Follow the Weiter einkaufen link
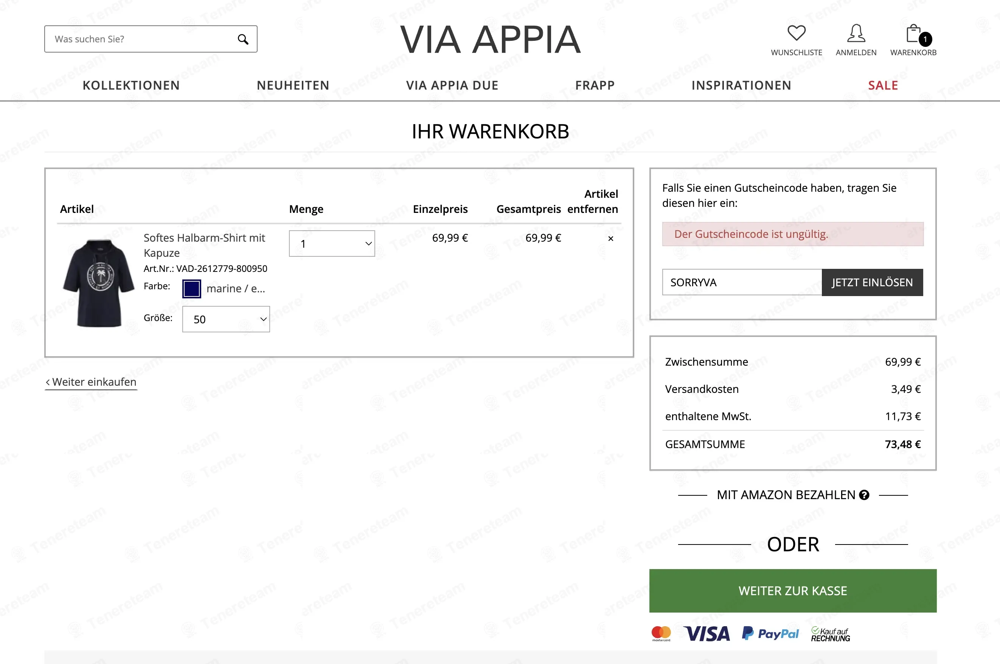Screen dimensions: 1000x664 coord(91,382)
